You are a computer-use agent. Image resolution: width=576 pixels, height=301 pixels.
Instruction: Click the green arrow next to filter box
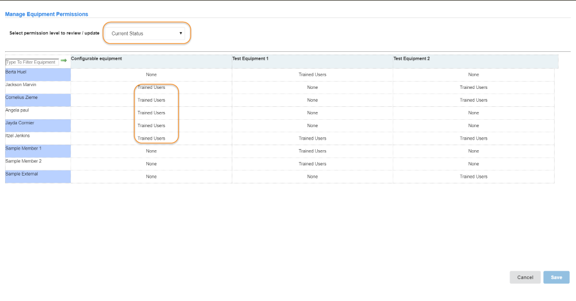[x=64, y=61]
